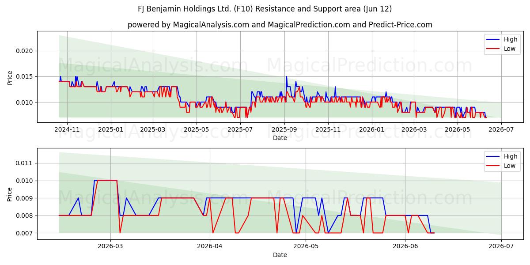This screenshot has height=265, width=530.
Task: Click the '2026-01' tick label on the top chart
Action: [371, 129]
